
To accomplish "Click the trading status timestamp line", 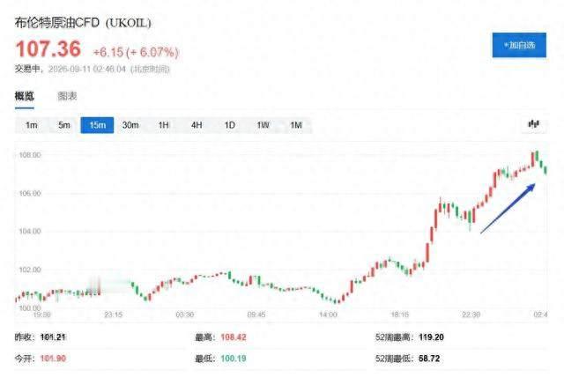I will [x=92, y=69].
